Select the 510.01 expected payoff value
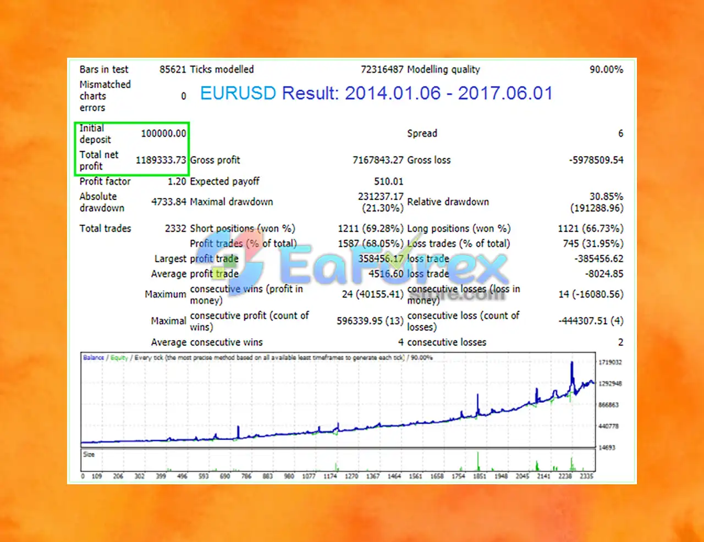The image size is (704, 542). tap(389, 181)
